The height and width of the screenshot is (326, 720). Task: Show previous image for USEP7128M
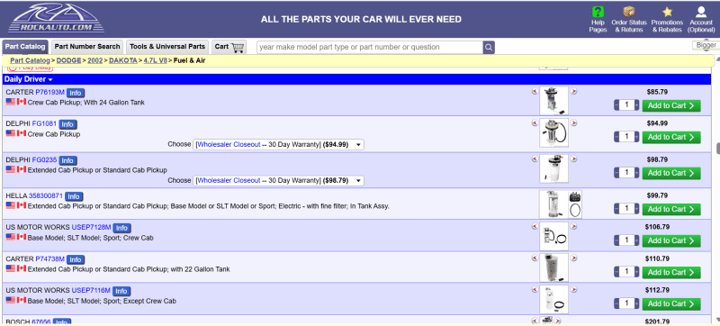tap(535, 226)
